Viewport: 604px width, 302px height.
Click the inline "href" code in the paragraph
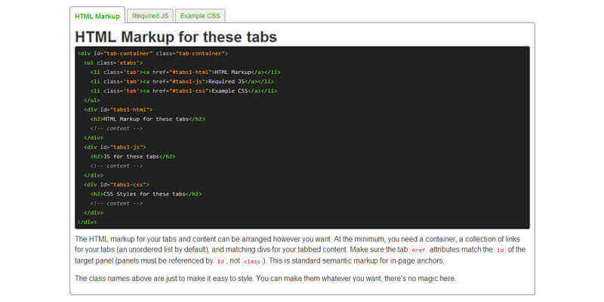pyautogui.click(x=418, y=250)
